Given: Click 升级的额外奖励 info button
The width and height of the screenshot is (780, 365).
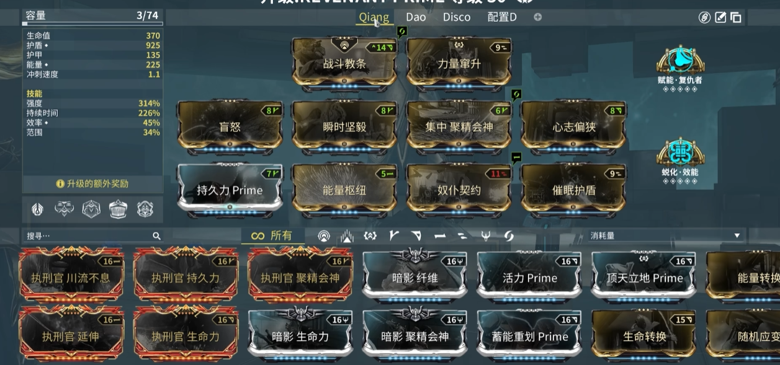Looking at the screenshot, I should (x=92, y=184).
